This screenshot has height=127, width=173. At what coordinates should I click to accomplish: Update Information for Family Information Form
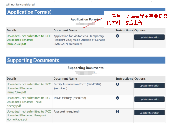tap(149, 85)
